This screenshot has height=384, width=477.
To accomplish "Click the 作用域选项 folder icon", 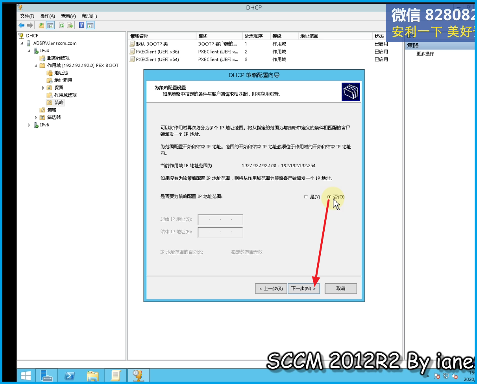I will (x=50, y=95).
